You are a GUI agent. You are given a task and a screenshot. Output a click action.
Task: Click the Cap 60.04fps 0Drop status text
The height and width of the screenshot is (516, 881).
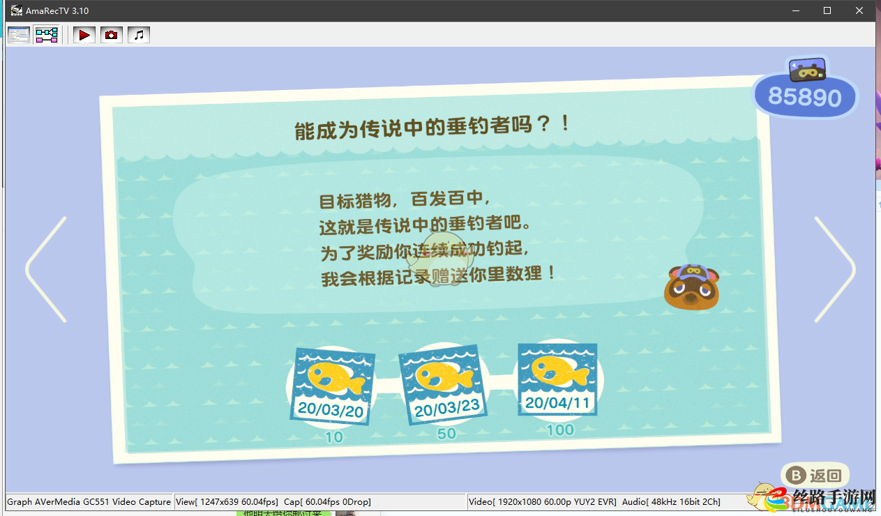click(x=327, y=501)
